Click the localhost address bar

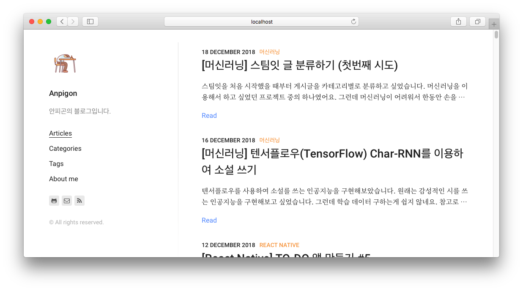click(x=261, y=22)
